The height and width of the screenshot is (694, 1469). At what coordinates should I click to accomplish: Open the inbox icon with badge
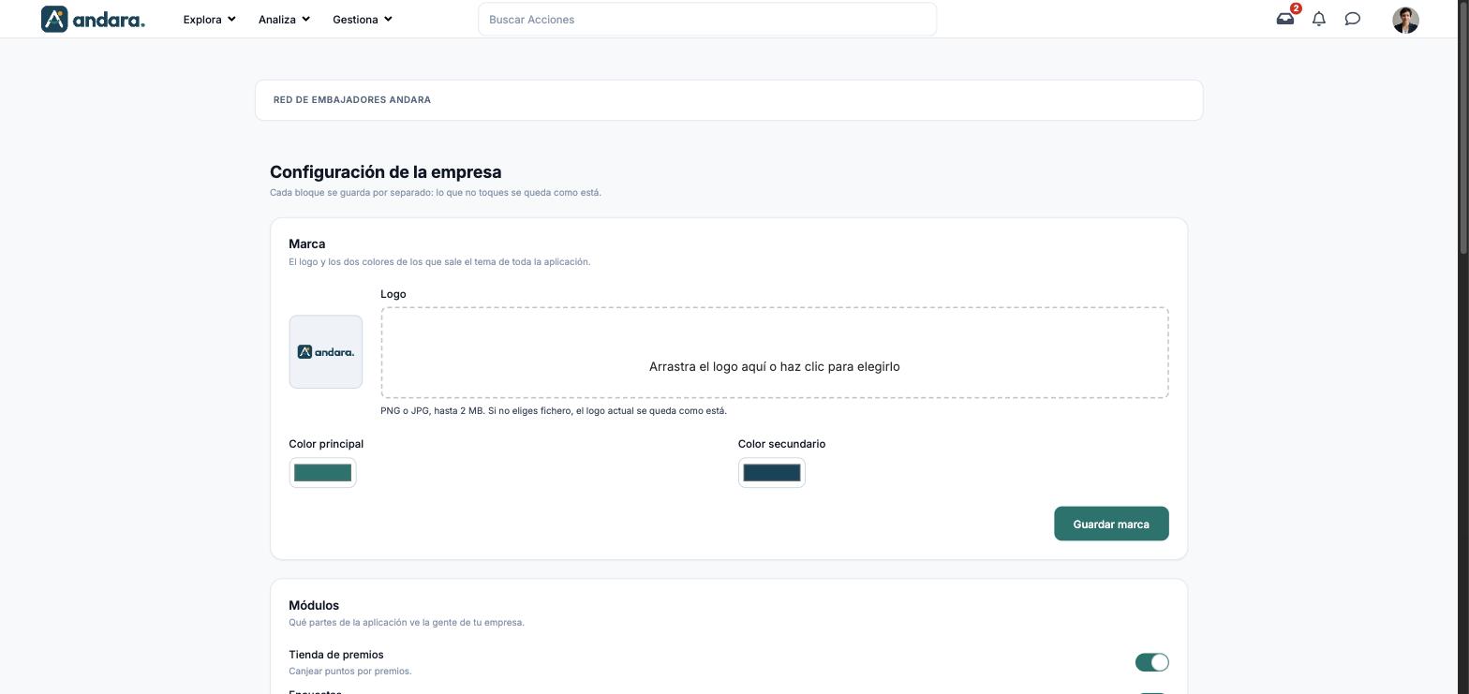pos(1284,19)
